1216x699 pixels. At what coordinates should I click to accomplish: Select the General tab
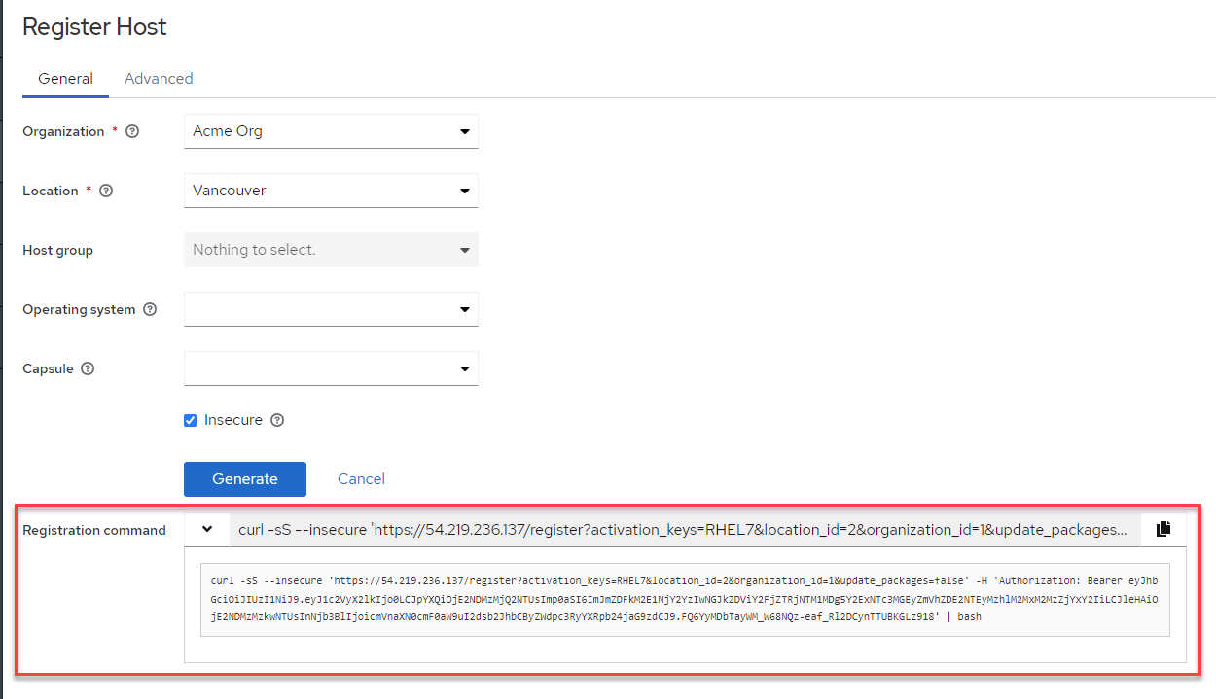point(66,79)
